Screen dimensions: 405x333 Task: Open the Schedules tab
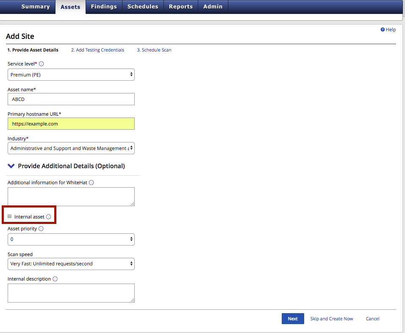coord(142,6)
